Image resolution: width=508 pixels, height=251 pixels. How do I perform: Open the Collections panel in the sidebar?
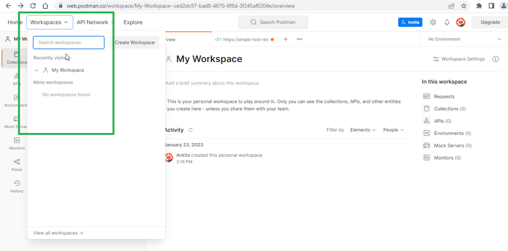coord(17,57)
